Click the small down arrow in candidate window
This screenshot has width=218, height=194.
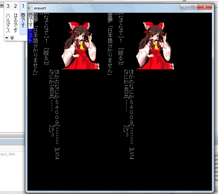coord(7,38)
